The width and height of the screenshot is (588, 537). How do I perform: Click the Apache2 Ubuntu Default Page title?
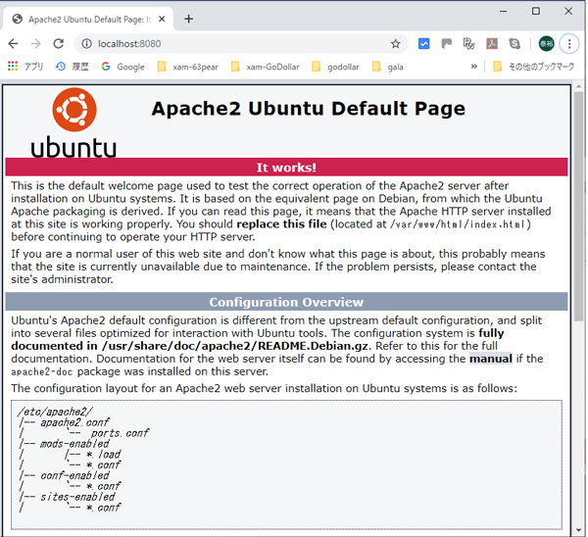point(309,109)
